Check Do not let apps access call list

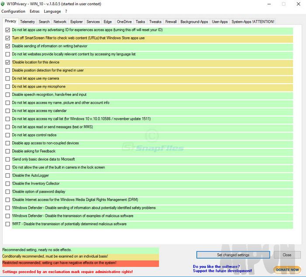pos(7,119)
